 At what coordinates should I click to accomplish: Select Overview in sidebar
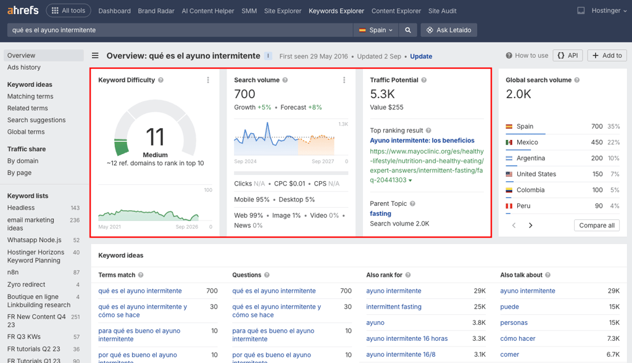pos(44,55)
